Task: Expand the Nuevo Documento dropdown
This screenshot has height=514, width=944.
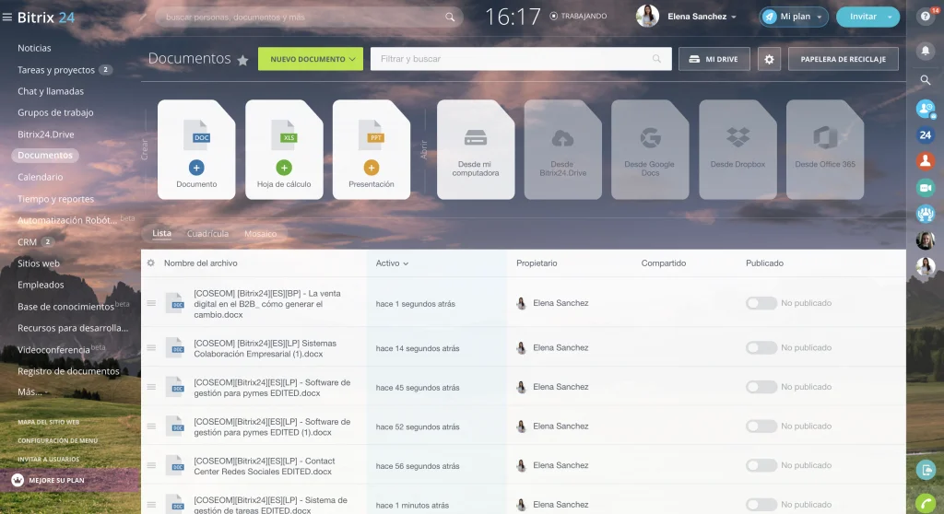Action: pos(353,59)
